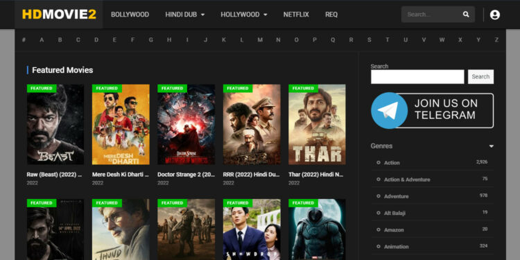This screenshot has width=520, height=260.
Task: Filter movies by letter M
Action: point(260,40)
